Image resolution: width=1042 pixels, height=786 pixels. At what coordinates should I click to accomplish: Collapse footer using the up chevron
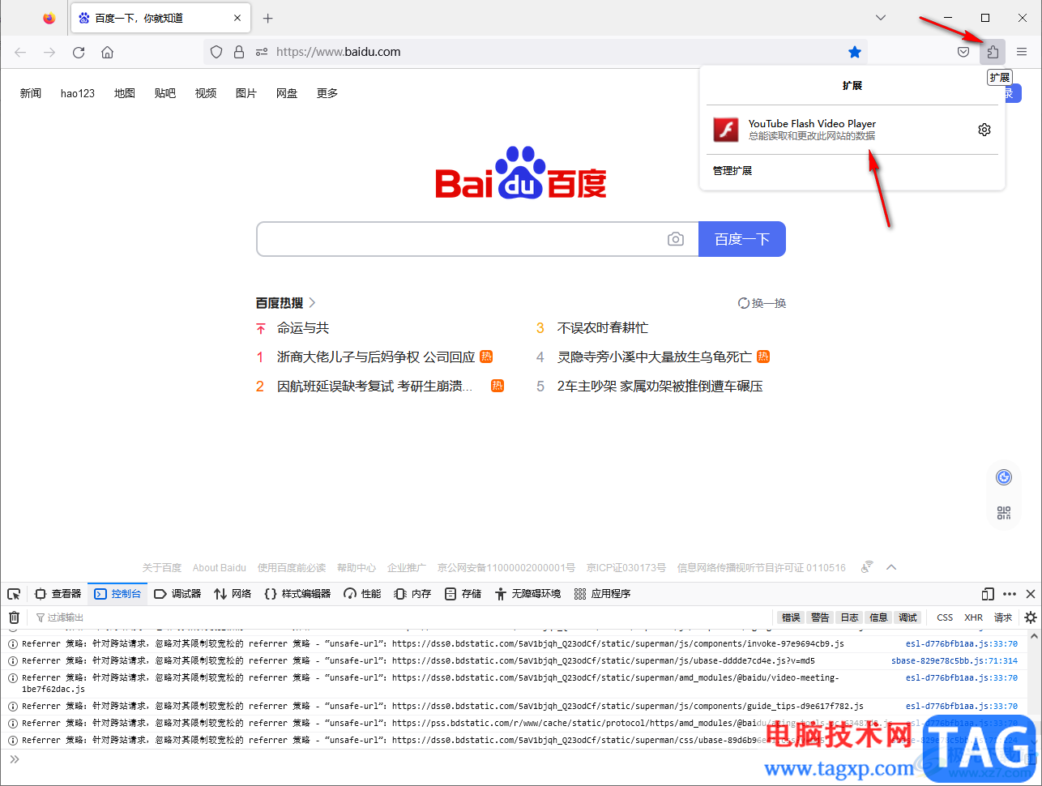coord(891,567)
